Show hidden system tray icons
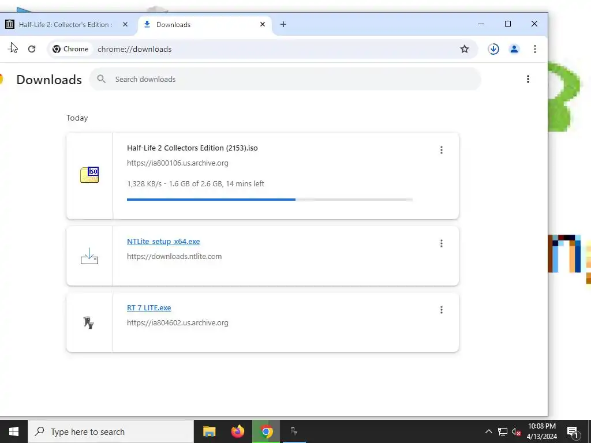This screenshot has width=591, height=443. 488,431
